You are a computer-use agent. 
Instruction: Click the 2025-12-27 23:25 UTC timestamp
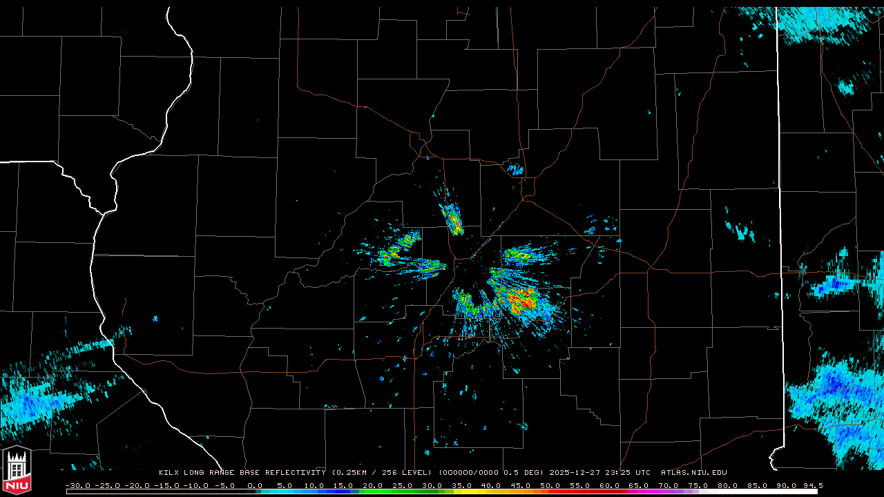click(x=599, y=473)
